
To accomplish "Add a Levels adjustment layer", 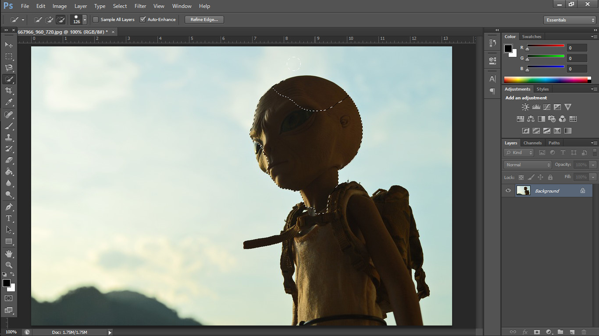I will coord(536,106).
